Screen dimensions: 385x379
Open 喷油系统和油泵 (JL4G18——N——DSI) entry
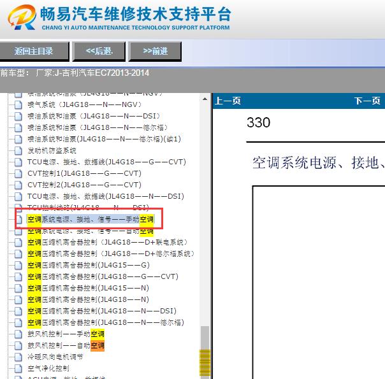coord(94,116)
